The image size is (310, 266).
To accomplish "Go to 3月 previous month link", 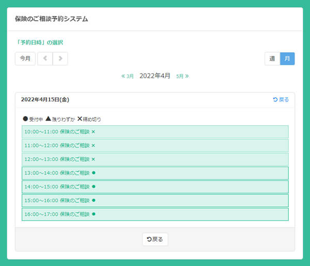I will 128,76.
